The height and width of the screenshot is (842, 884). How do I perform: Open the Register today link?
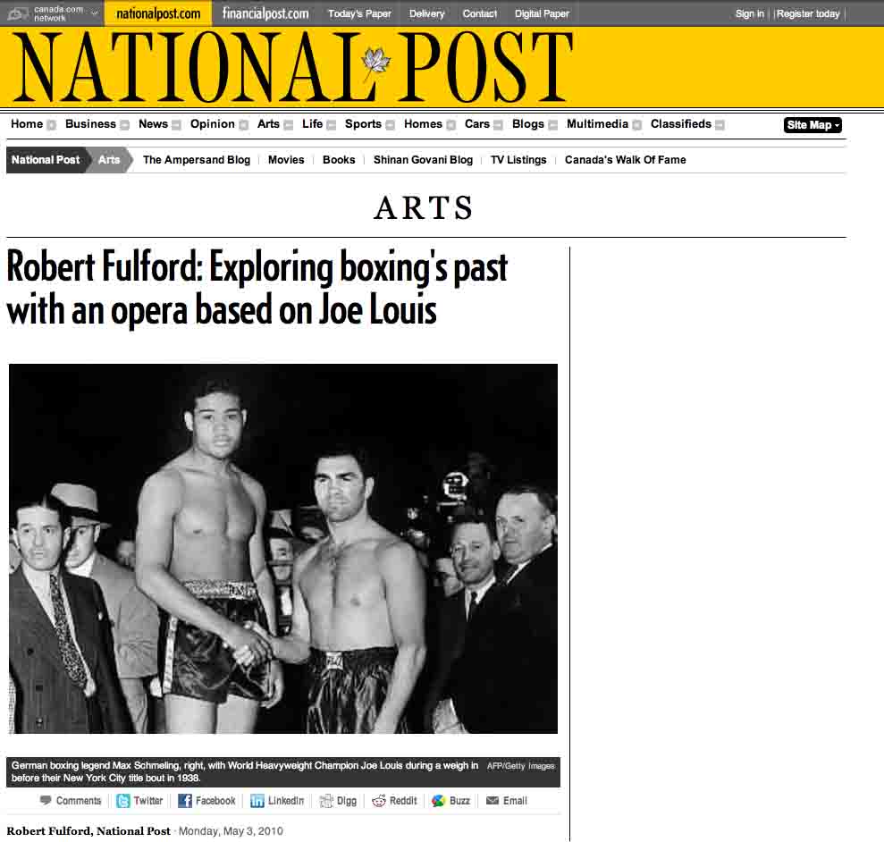pos(808,13)
